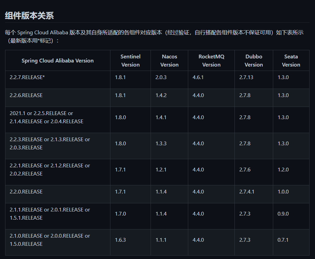Viewport: 315px width, 259px height.
Task: Click Seata 1.3.0 in the 2.2.7.RELEASE* row
Action: pos(283,77)
